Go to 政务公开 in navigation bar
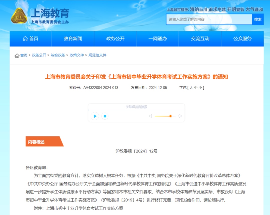This screenshot has height=215, width=270. pos(115,39)
